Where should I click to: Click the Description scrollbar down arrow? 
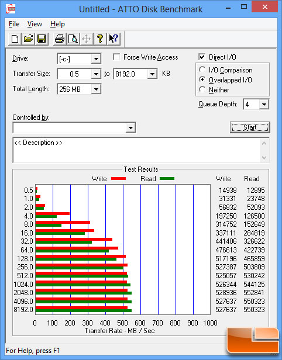click(x=264, y=158)
